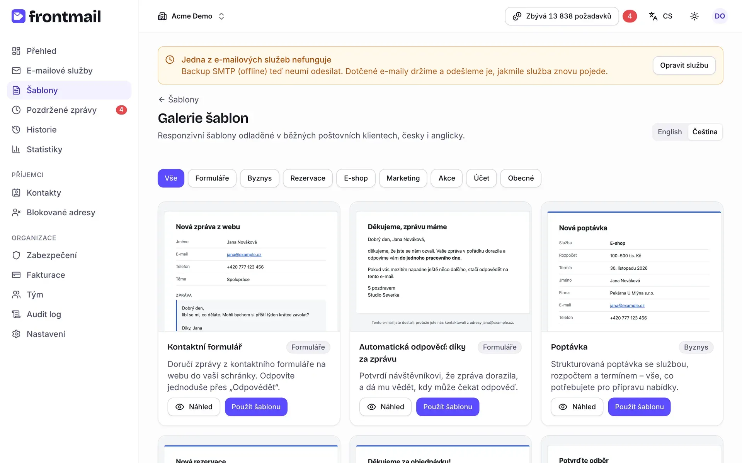Click the Formuláře tag on Kontaktní formulář card
The image size is (742, 463).
308,347
